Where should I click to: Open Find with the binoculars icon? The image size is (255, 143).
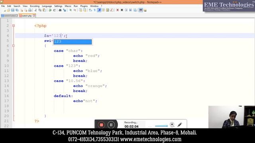tap(60, 10)
